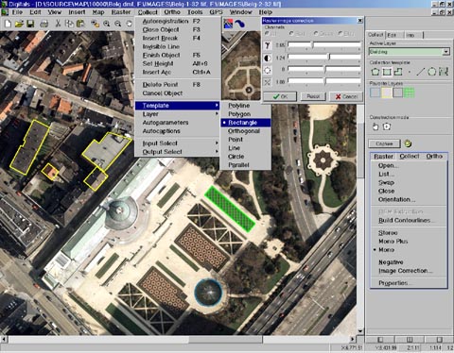Open the GPS menu
Viewport: 454px width, 353px height.
pos(216,12)
